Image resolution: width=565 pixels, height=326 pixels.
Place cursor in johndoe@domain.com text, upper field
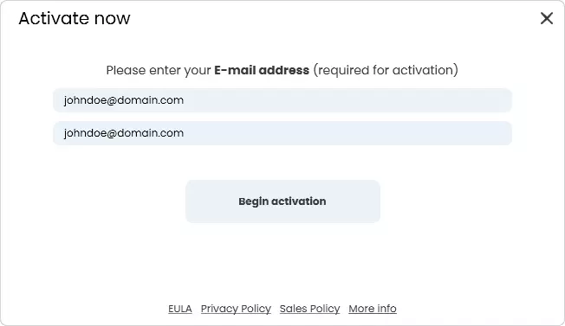pyautogui.click(x=124, y=100)
